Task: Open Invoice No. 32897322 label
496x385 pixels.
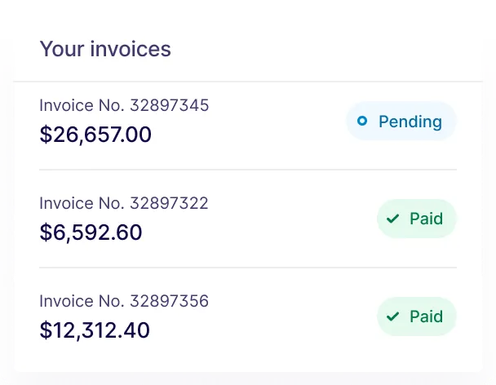Action: [x=124, y=203]
